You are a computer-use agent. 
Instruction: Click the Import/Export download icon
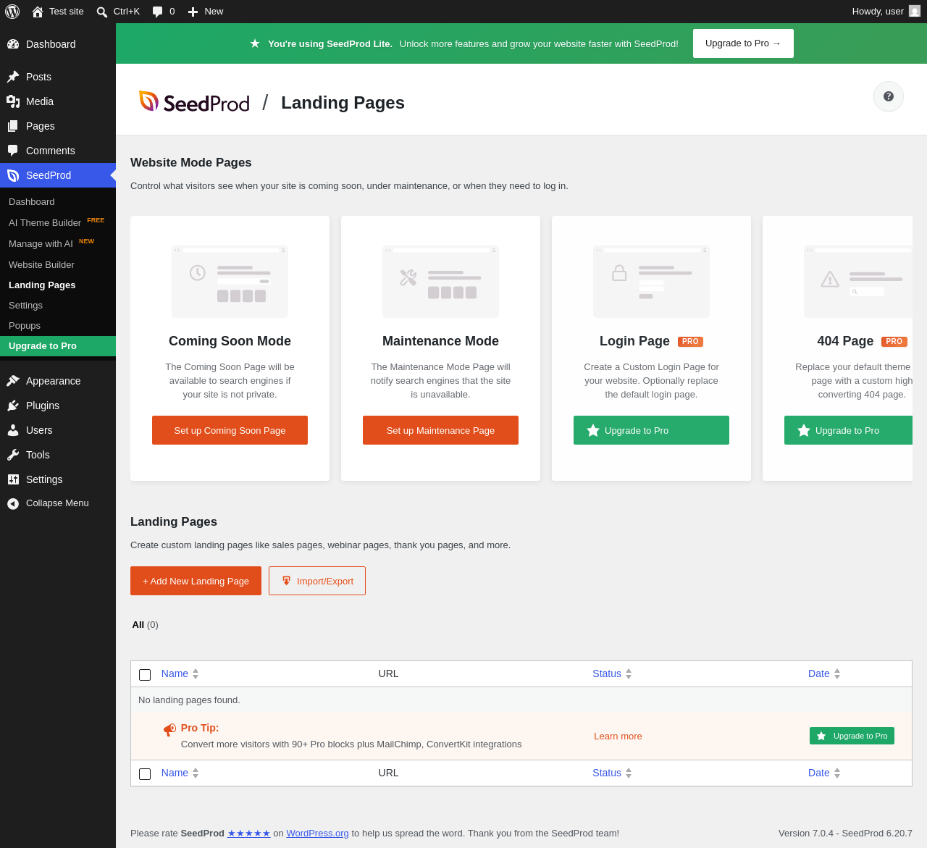click(x=287, y=581)
